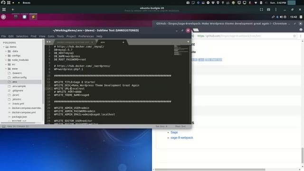Open the Tools menu in Sublime Text

point(60,36)
